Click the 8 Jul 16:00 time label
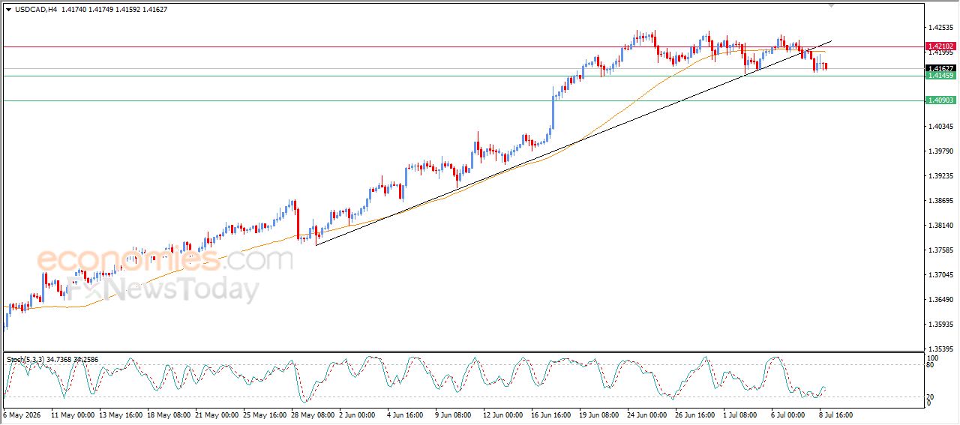The height and width of the screenshot is (425, 960). (x=838, y=415)
